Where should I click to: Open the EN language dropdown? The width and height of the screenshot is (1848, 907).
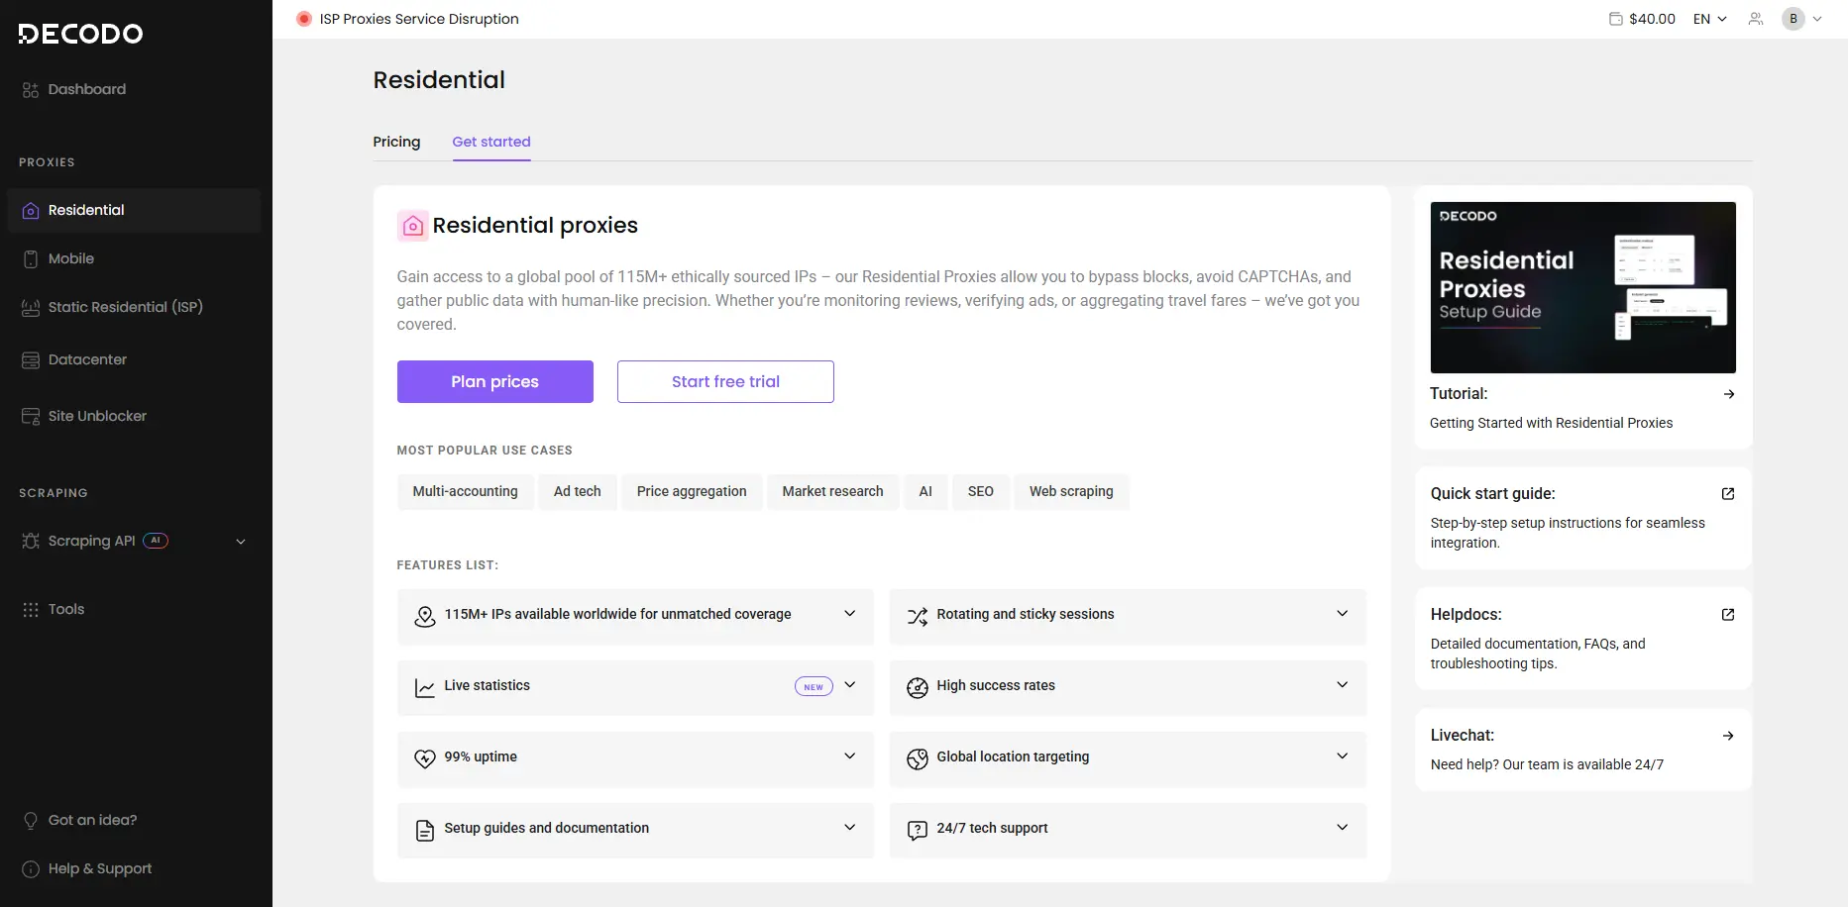(x=1710, y=19)
